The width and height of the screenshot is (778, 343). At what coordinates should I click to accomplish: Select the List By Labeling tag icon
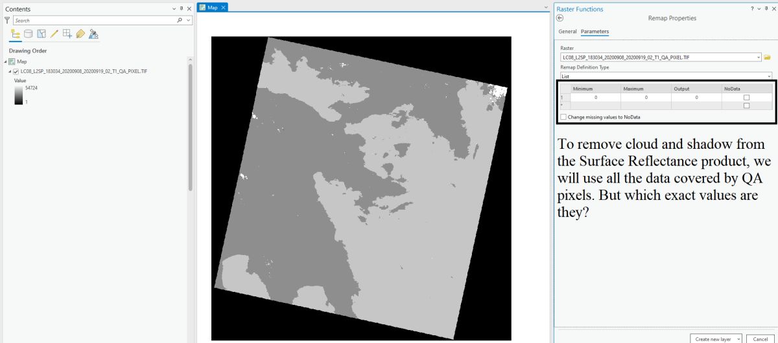tap(80, 34)
